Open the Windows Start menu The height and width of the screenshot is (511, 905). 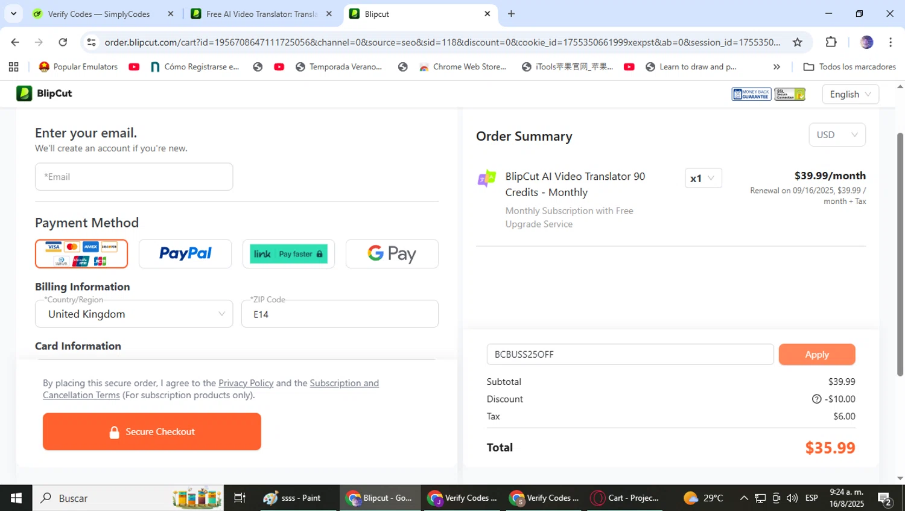point(16,498)
